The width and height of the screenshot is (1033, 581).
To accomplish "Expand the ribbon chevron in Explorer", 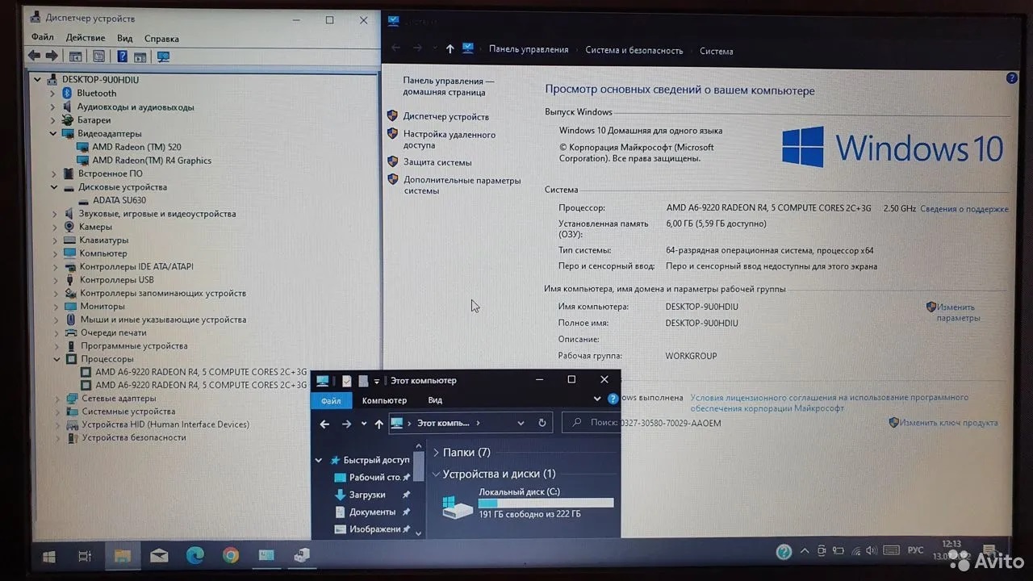I will tap(597, 399).
